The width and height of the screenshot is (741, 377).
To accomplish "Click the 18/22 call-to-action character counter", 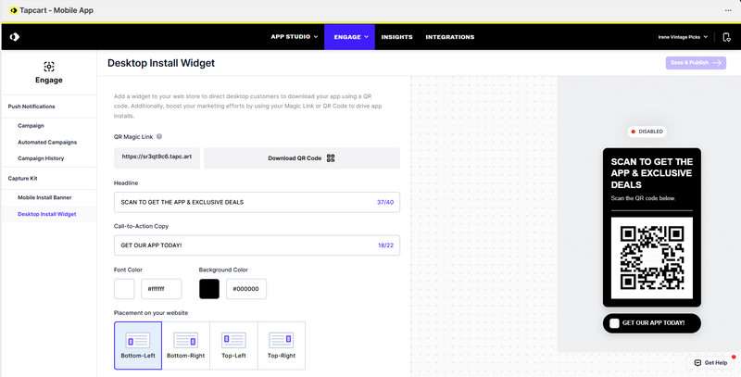I will [385, 245].
